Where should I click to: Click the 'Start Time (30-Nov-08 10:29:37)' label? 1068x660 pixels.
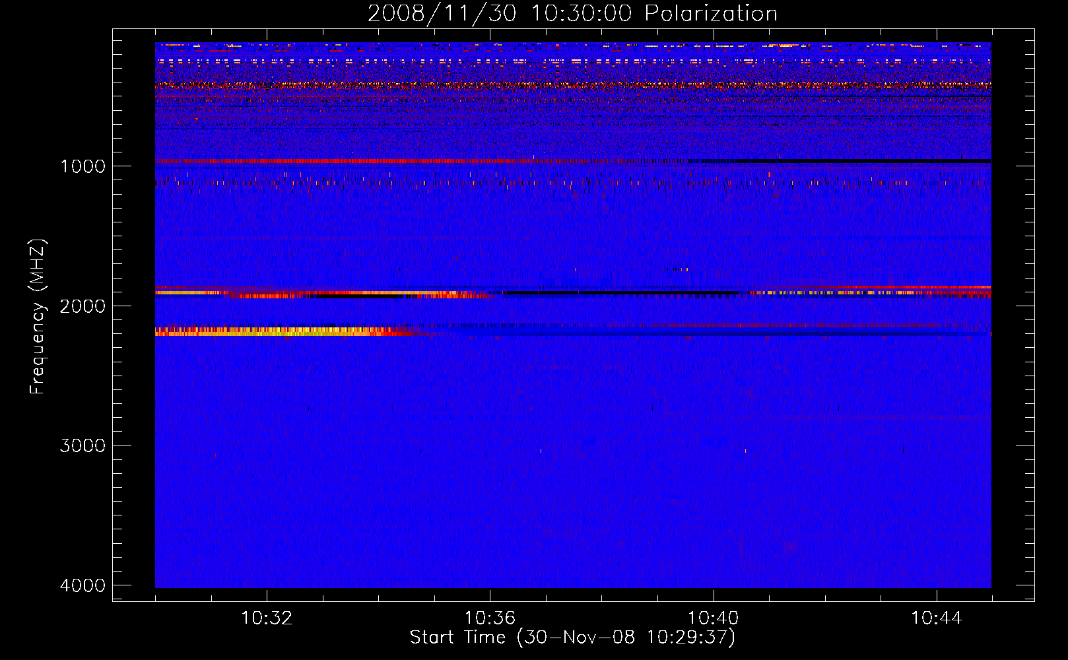click(x=572, y=637)
